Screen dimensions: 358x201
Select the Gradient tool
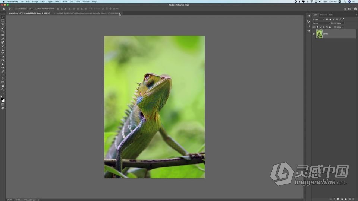tap(3, 61)
